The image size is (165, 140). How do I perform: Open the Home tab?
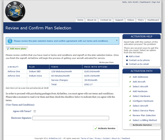pyautogui.click(x=80, y=20)
